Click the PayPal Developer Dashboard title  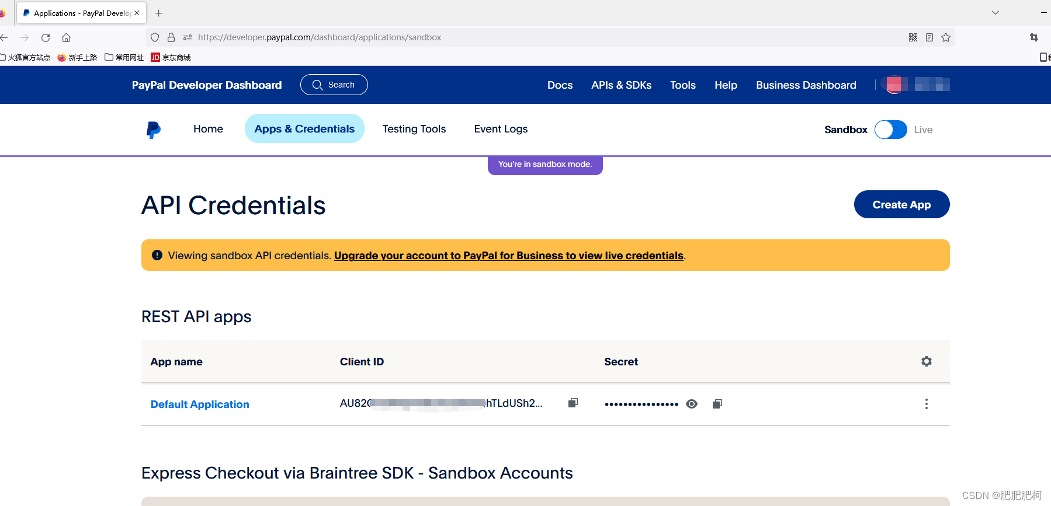coord(207,85)
